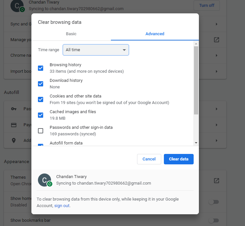Uncheck the Browsing history checkbox
Screen dimensions: 245x226
pyautogui.click(x=41, y=68)
